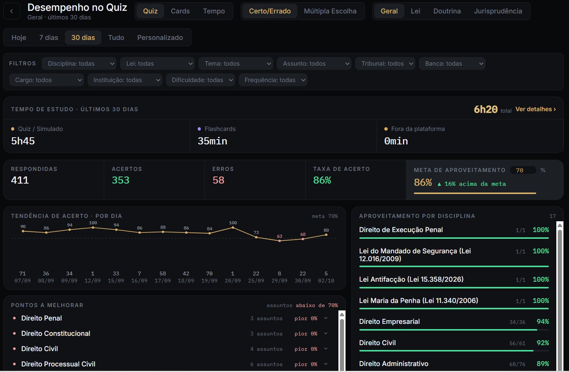Image resolution: width=569 pixels, height=372 pixels.
Task: Edit the Meta de Aproveitamento percentage field
Action: (523, 170)
